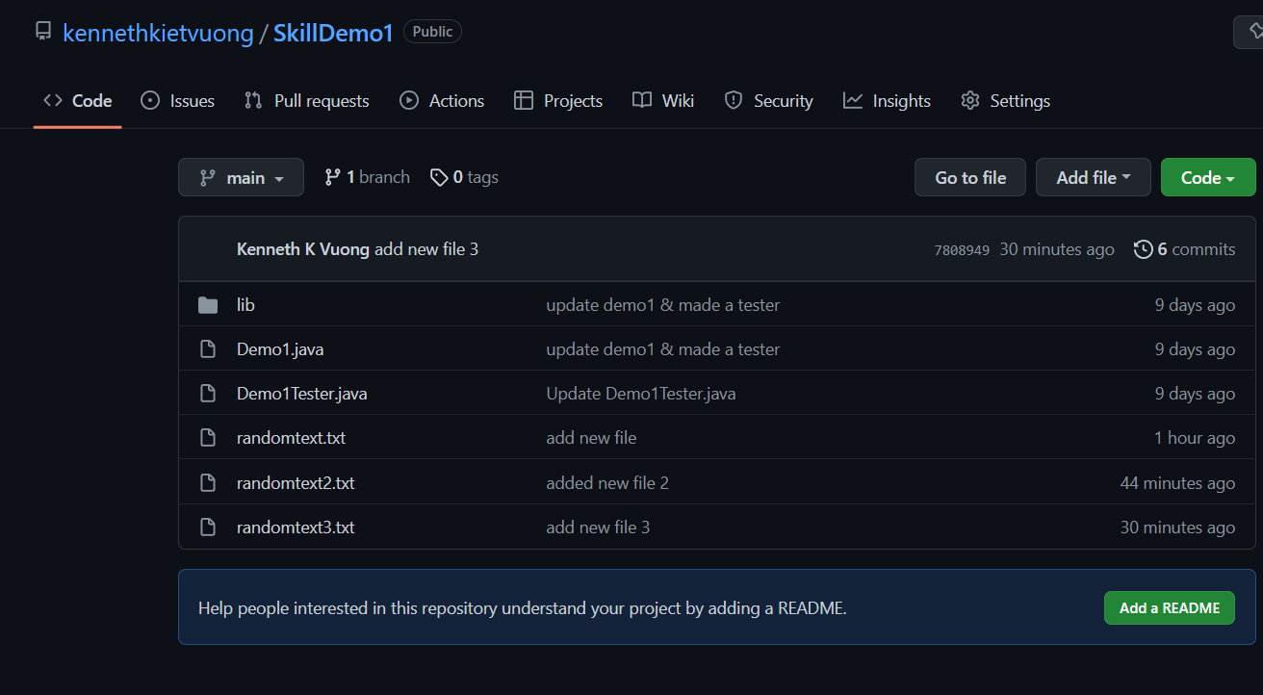This screenshot has height=695, width=1263.
Task: Open randomtext3.txt row commit message link
Action: (598, 527)
